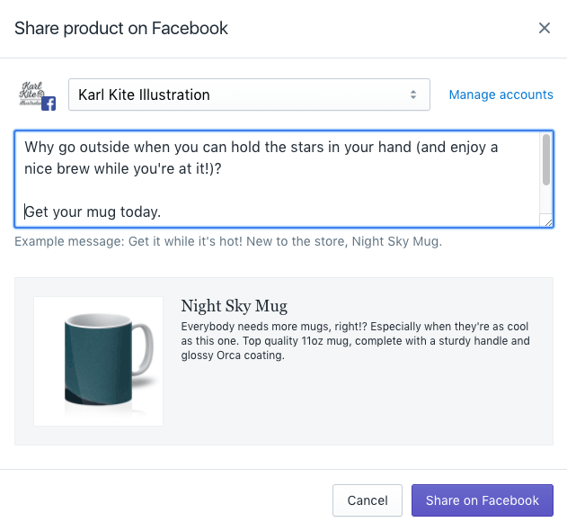This screenshot has height=531, width=567.
Task: Click empty area of product preview card
Action: 359,405
